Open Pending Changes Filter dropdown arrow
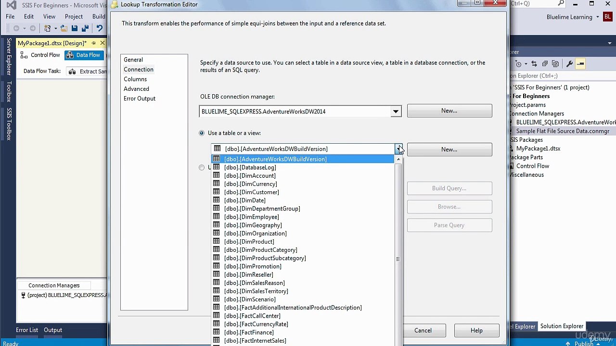This screenshot has width=616, height=346. coord(526,64)
